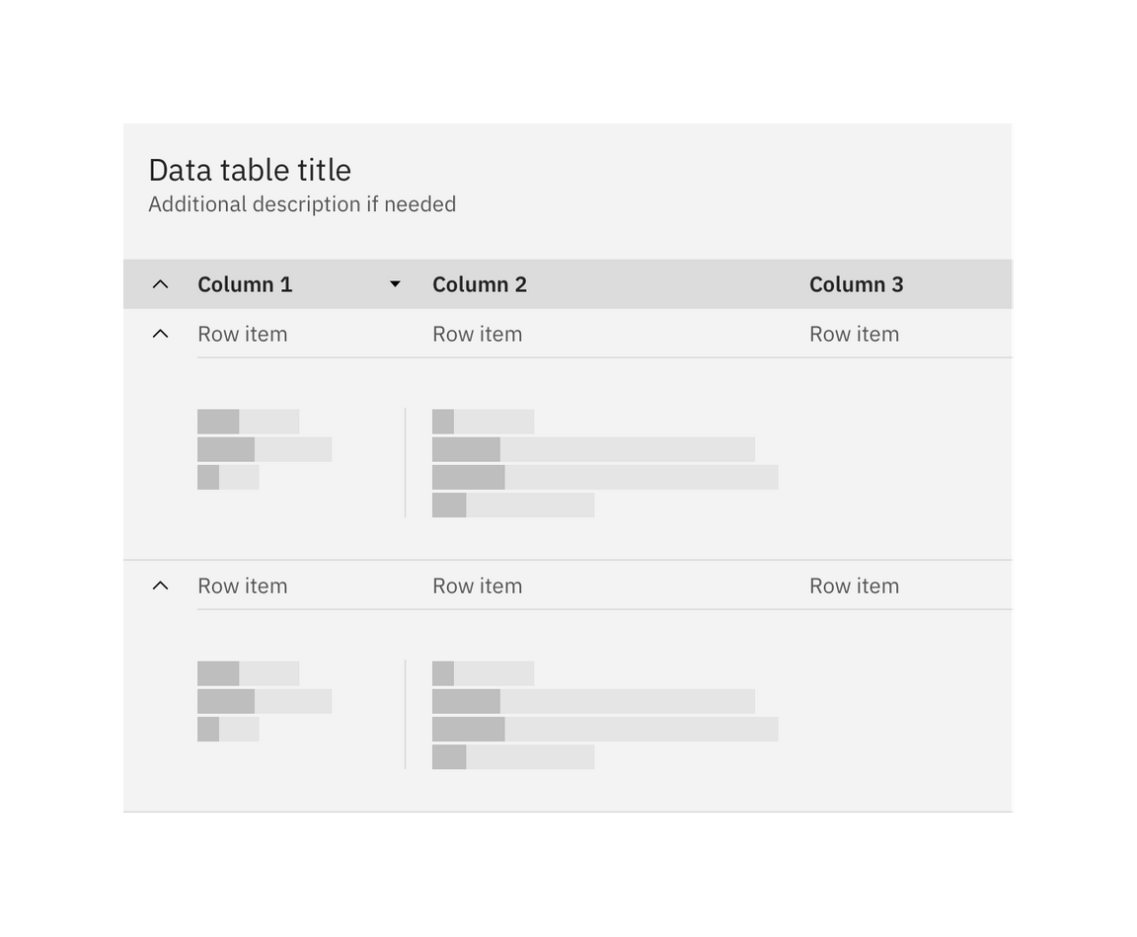The image size is (1137, 937).
Task: Select the dropdown triangle in Column 1 header
Action: 395,284
